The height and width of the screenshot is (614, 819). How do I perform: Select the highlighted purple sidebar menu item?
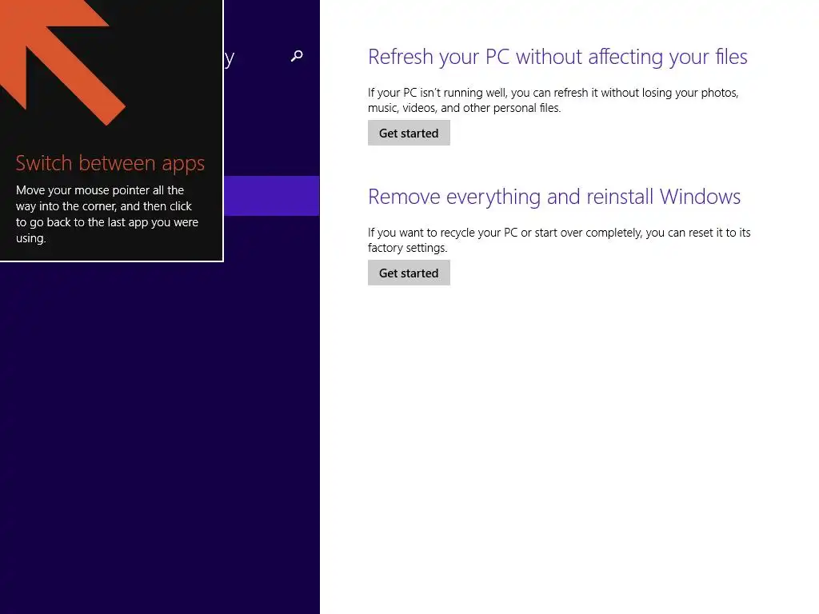pyautogui.click(x=272, y=196)
